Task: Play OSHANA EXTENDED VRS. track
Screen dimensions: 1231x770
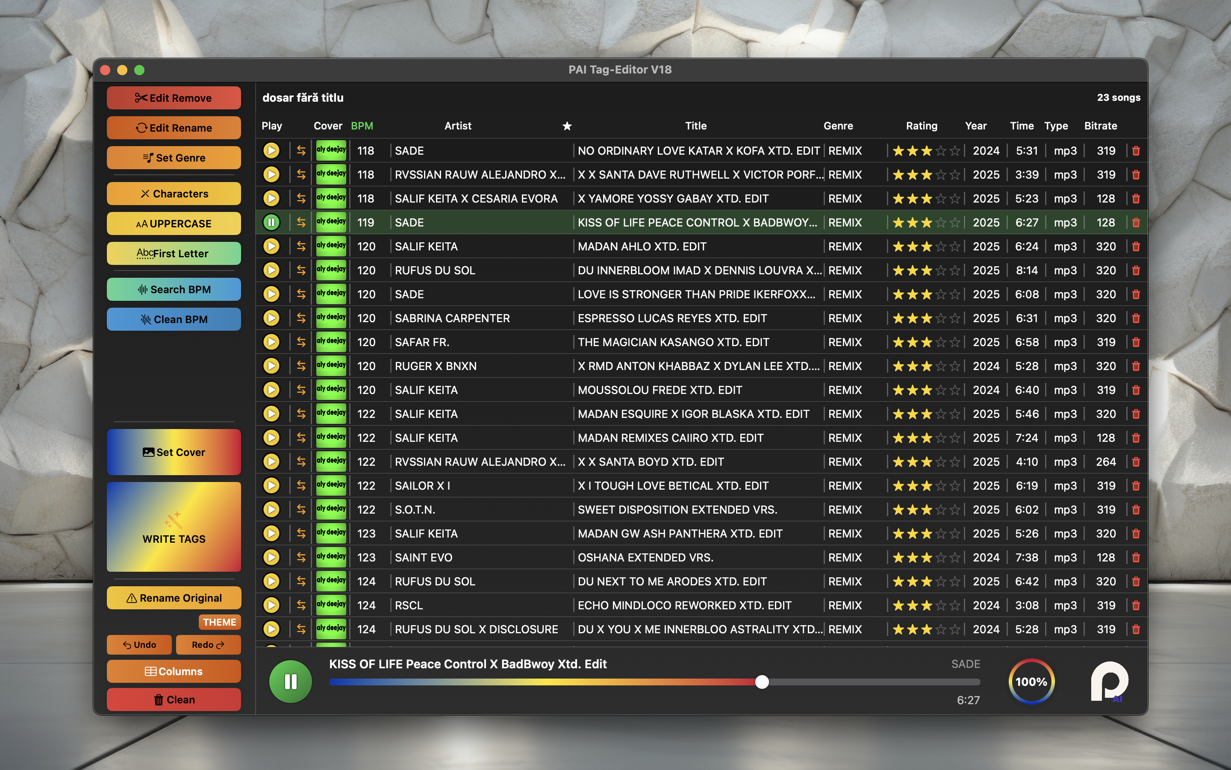Action: coord(271,557)
